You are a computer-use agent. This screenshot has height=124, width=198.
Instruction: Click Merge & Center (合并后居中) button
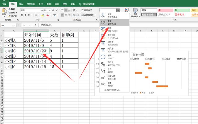pos(87,15)
